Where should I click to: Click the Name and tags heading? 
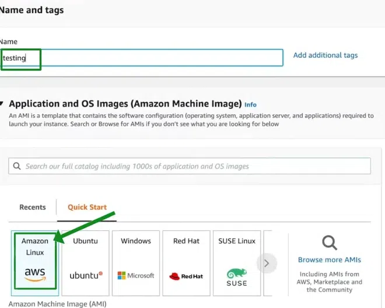click(x=32, y=10)
